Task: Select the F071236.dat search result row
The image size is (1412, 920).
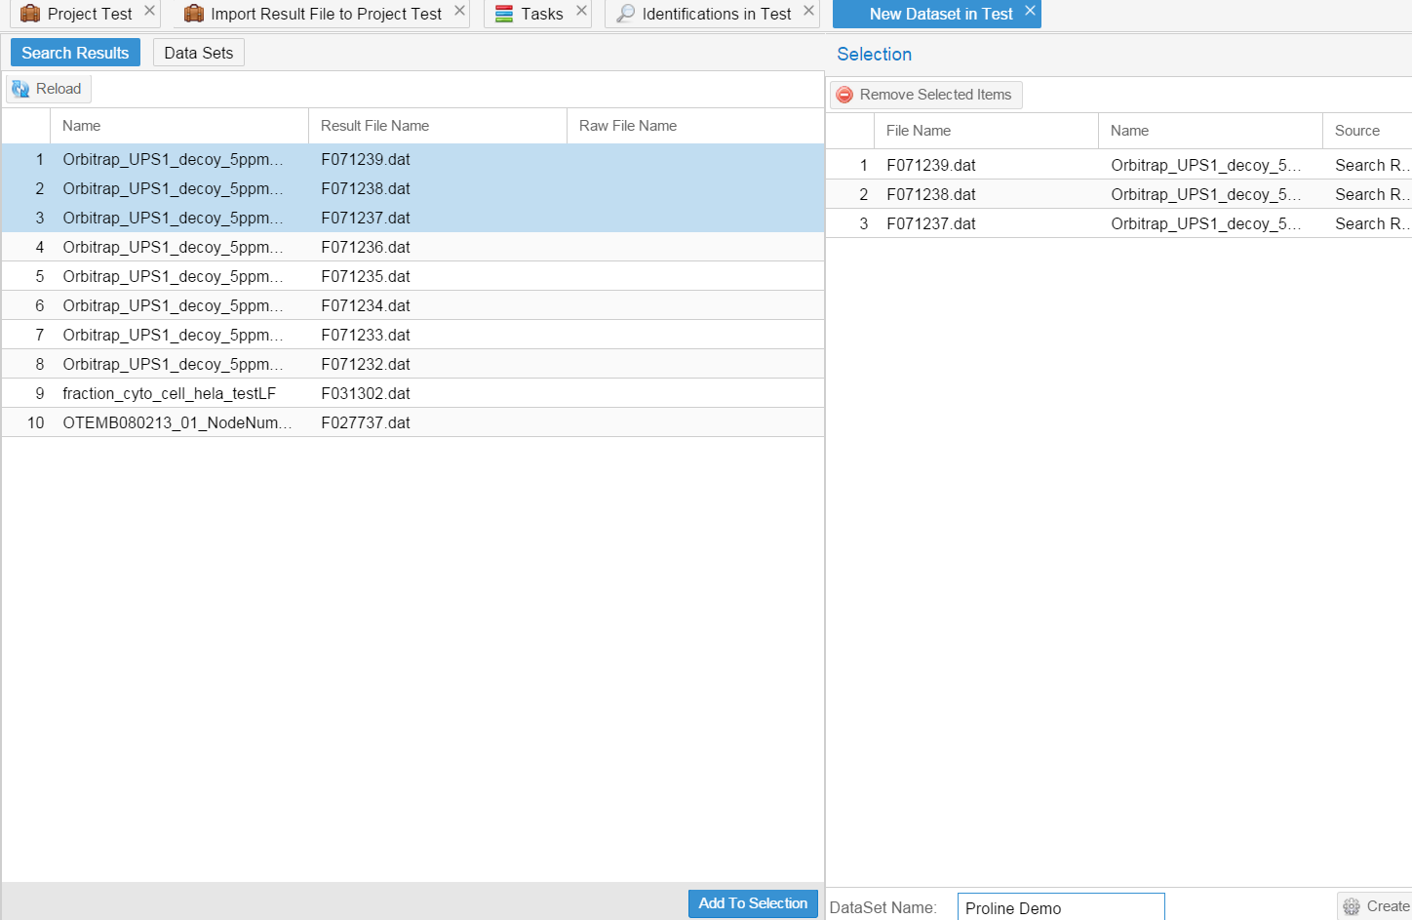Action: (366, 247)
